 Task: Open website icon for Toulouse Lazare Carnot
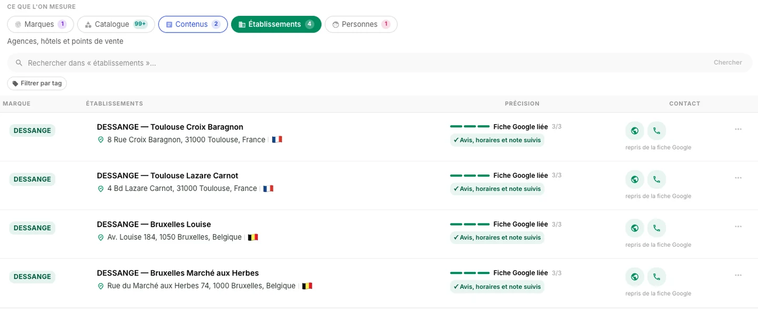click(635, 179)
